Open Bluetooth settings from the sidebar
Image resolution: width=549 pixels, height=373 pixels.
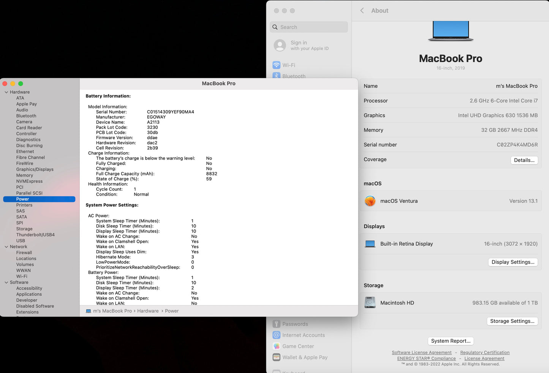(x=293, y=76)
